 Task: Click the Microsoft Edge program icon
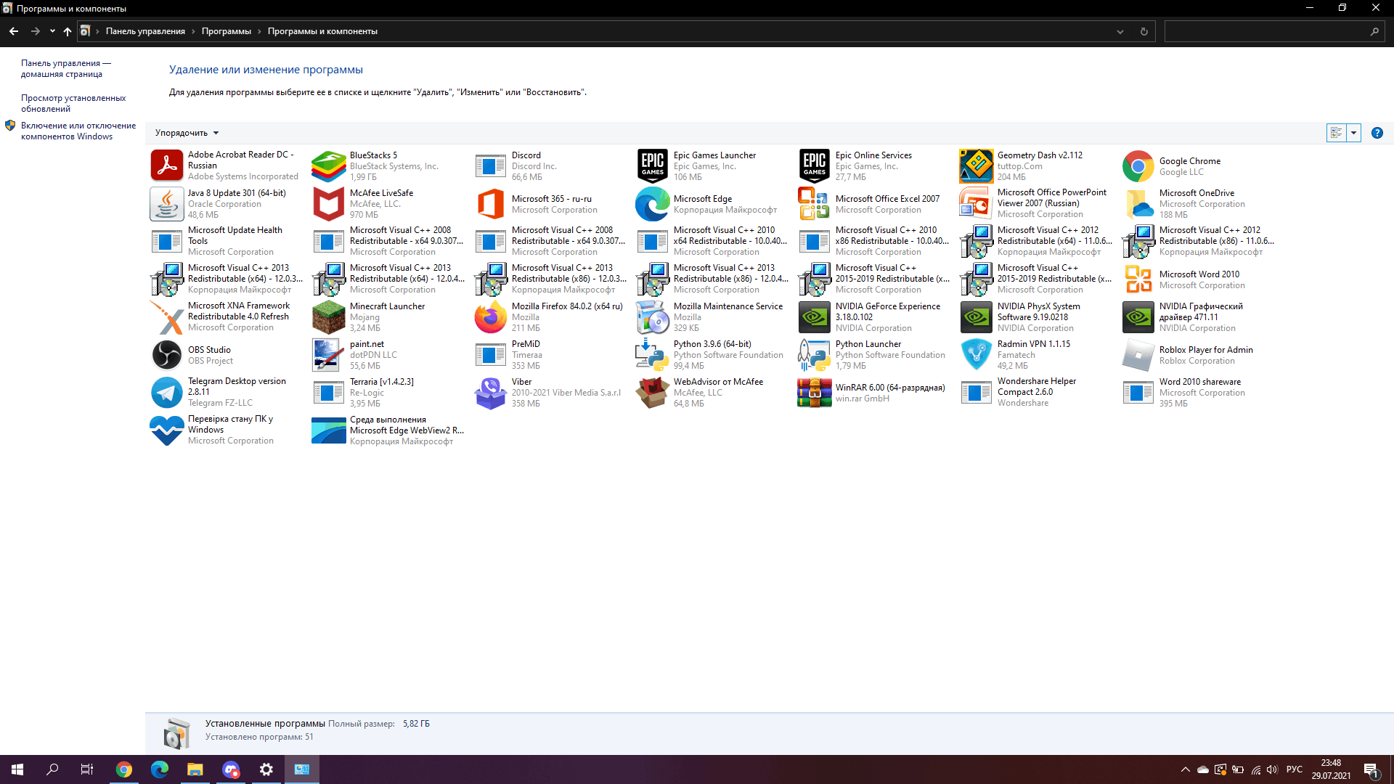pos(652,204)
